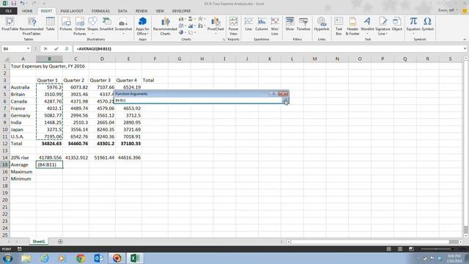Screen dimensions: 469x264
Task: Open the Screenshot dropdown
Action: pyautogui.click(x=123, y=26)
